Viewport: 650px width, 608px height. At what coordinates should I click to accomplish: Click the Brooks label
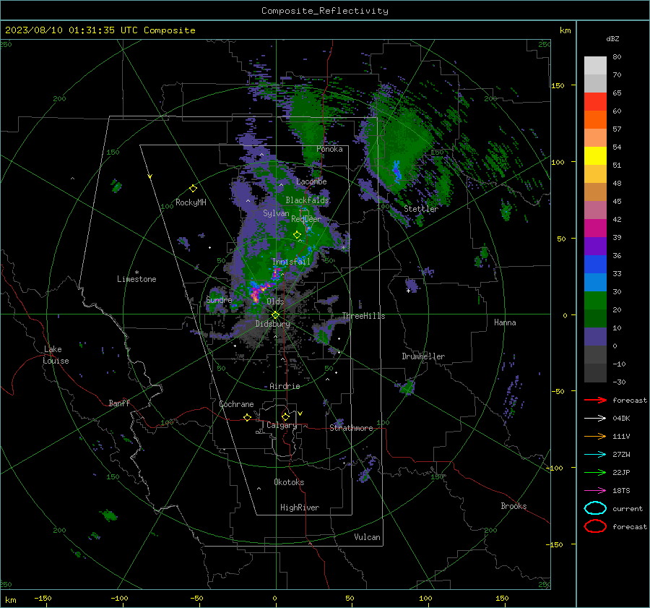coord(513,506)
